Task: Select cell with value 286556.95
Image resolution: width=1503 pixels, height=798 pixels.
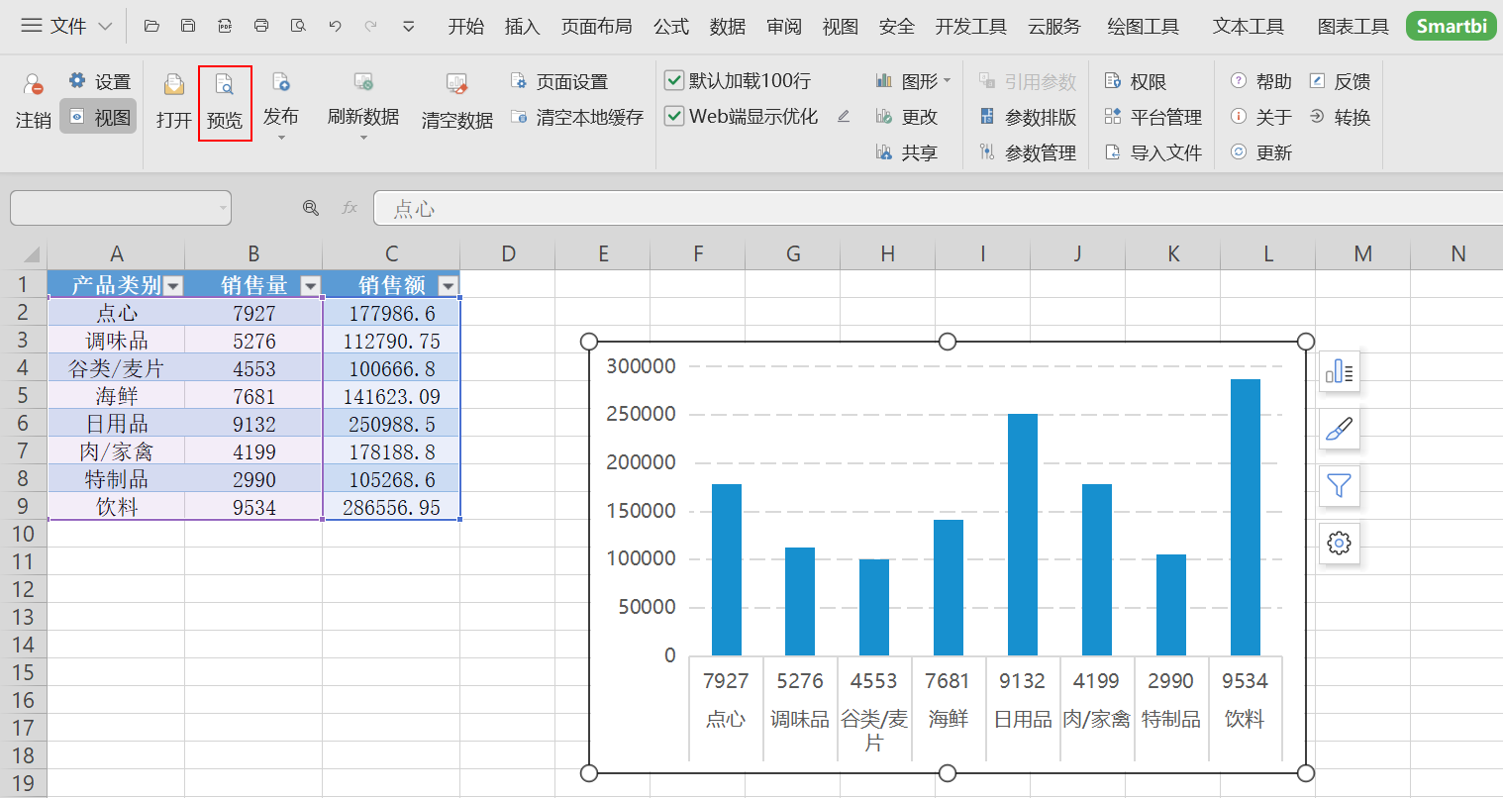Action: pyautogui.click(x=391, y=507)
